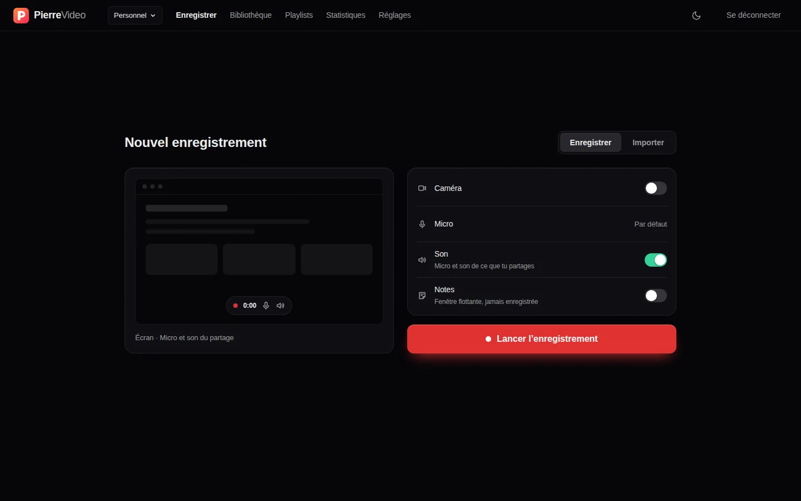The width and height of the screenshot is (801, 501).
Task: Click the microphone icon beside Micro
Action: [422, 224]
